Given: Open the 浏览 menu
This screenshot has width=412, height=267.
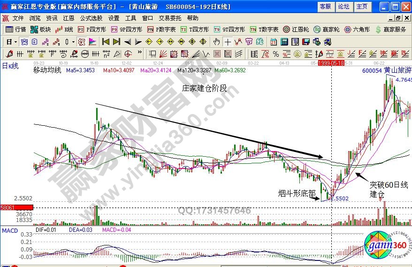Looking at the screenshot, I should pyautogui.click(x=35, y=18).
